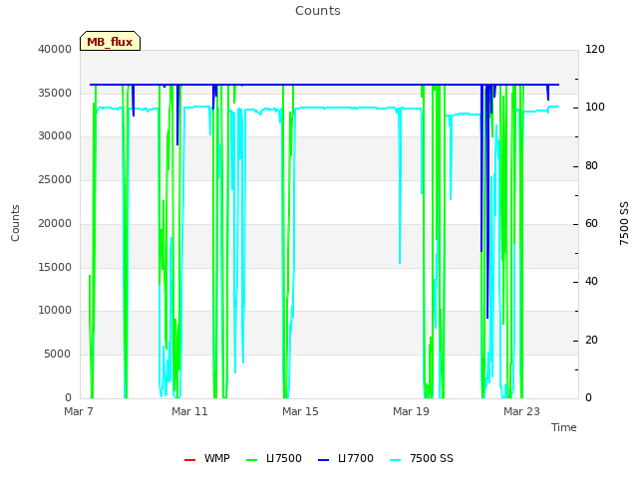
Task: Select the Mar 7 x-axis tick label
Action: [79, 411]
